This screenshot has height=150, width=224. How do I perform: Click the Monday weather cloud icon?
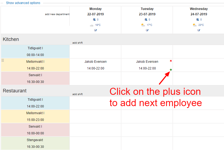pyautogui.click(x=91, y=25)
